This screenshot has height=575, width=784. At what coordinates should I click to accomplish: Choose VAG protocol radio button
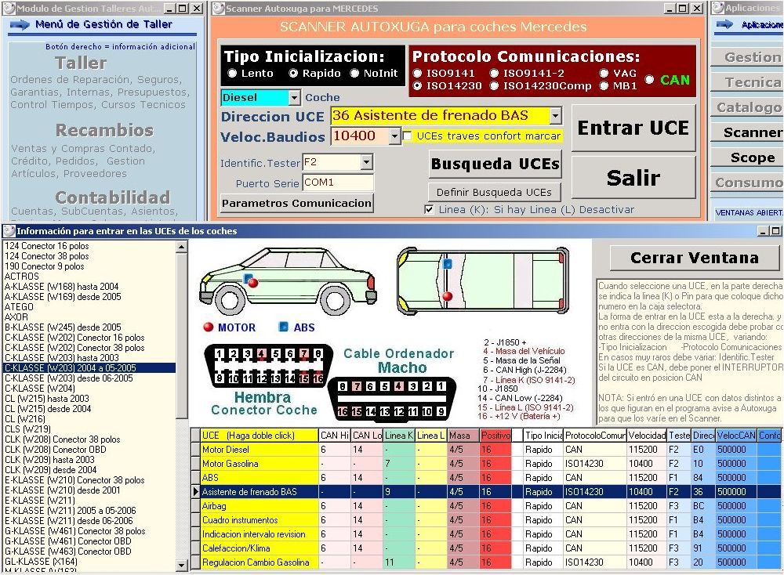tap(604, 74)
